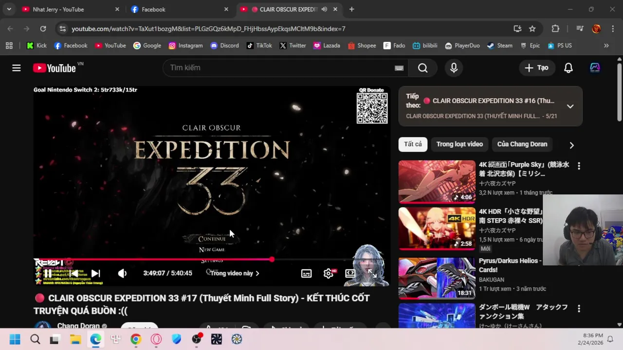Click the search magnifier button

(x=422, y=68)
